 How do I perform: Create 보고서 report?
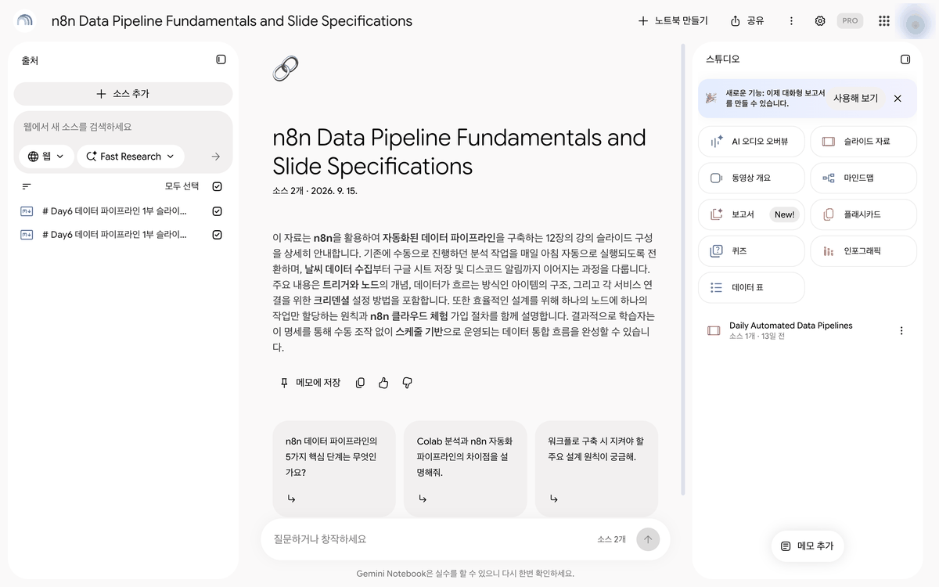pyautogui.click(x=751, y=214)
